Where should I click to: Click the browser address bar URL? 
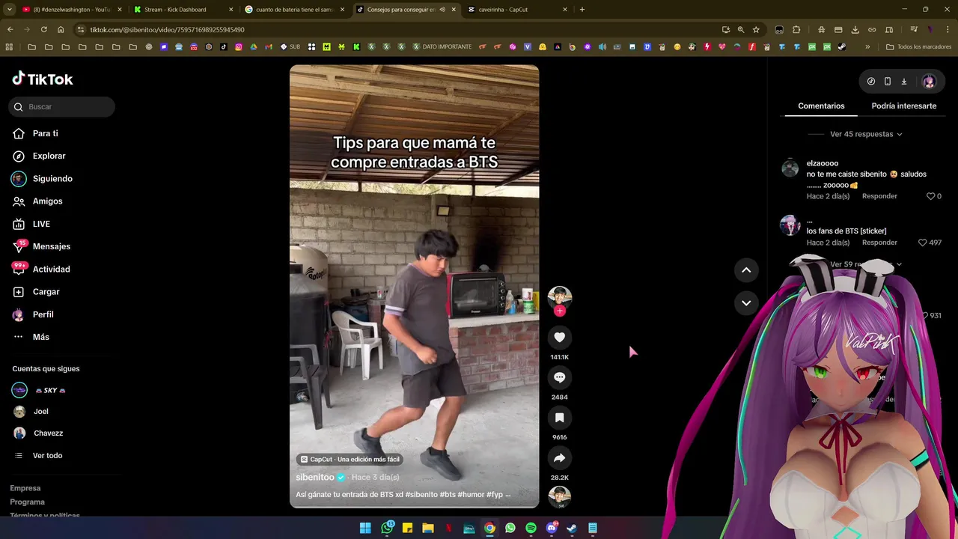[x=167, y=29]
